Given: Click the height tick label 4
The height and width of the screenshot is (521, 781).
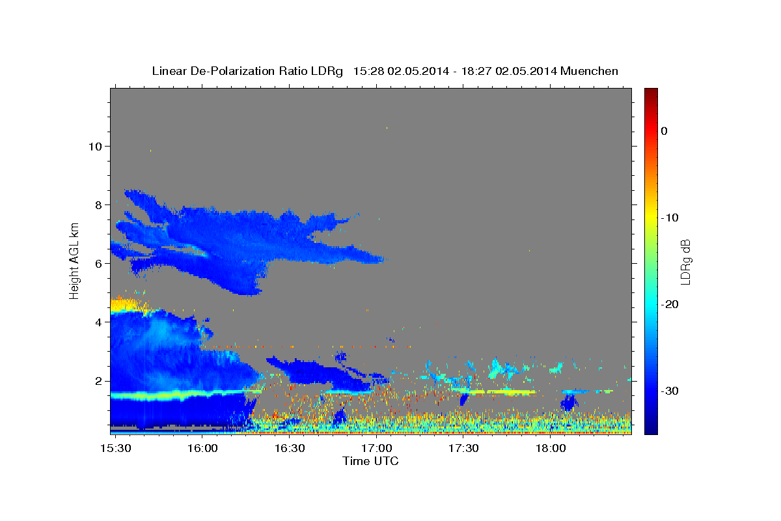Looking at the screenshot, I should tap(98, 322).
